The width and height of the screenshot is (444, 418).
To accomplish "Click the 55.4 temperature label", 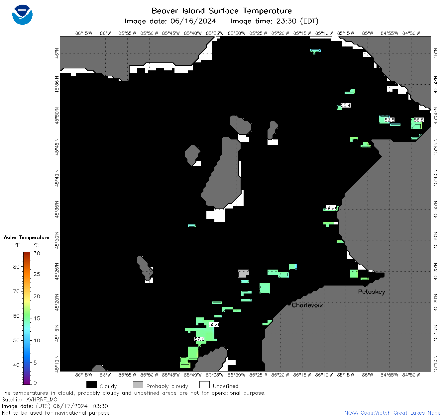I will coord(346,105).
